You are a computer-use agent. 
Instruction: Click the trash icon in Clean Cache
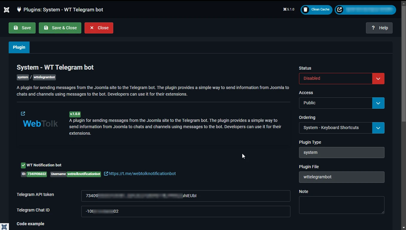305,10
